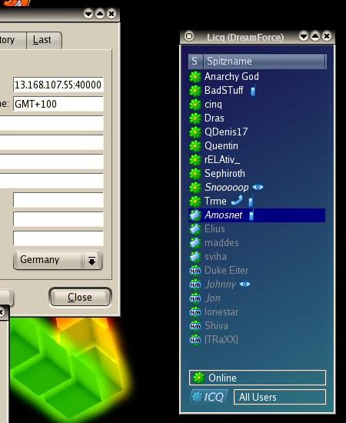
Task: Click the cellphone icon in Trme row
Action: click(x=251, y=202)
